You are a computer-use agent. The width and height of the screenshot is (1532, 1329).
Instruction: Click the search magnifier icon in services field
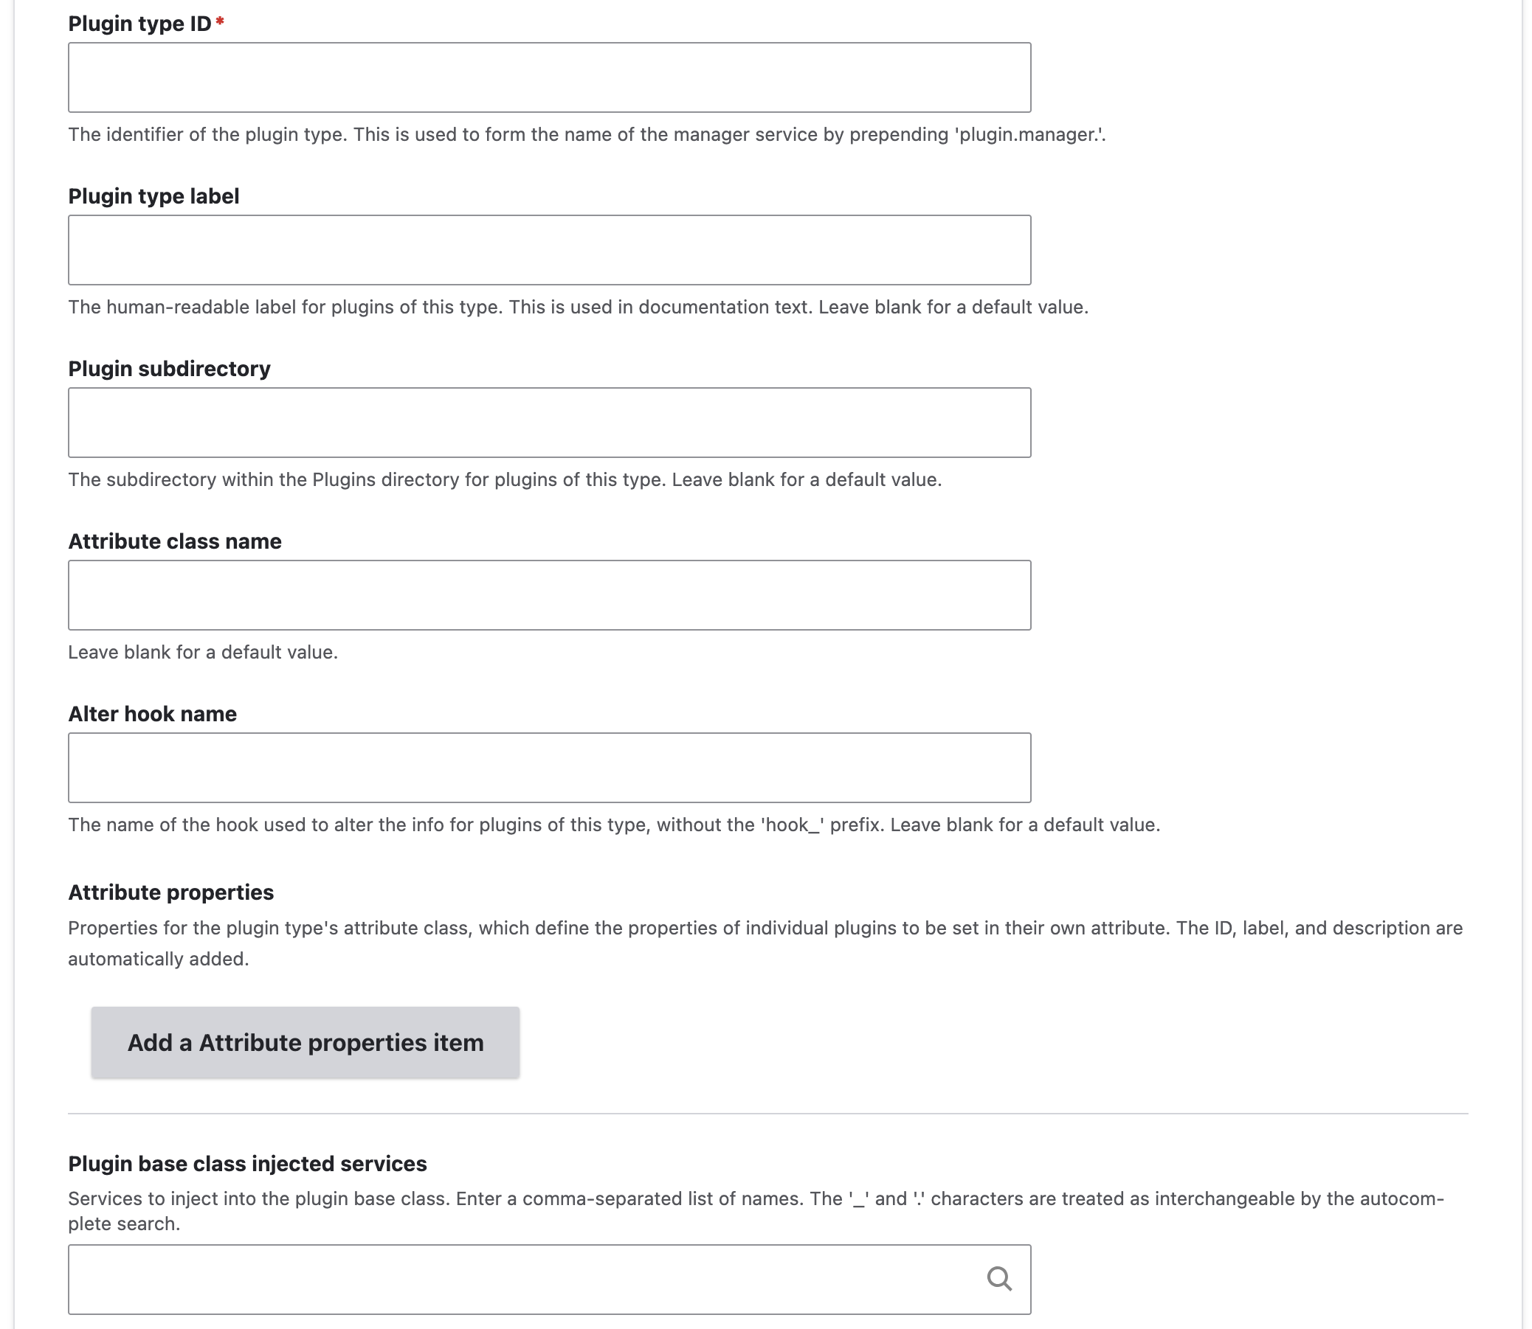[x=998, y=1278]
